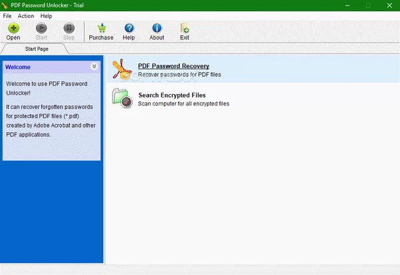Collapse the Welcome panel chevron
Image resolution: width=400 pixels, height=275 pixels.
[94, 66]
